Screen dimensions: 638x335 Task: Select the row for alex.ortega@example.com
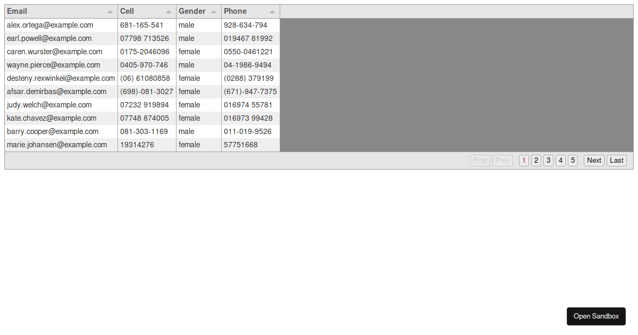(x=50, y=25)
